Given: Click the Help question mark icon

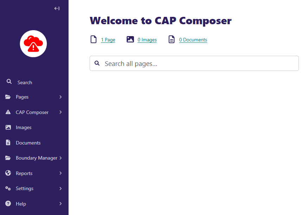Looking at the screenshot, I should [x=8, y=203].
